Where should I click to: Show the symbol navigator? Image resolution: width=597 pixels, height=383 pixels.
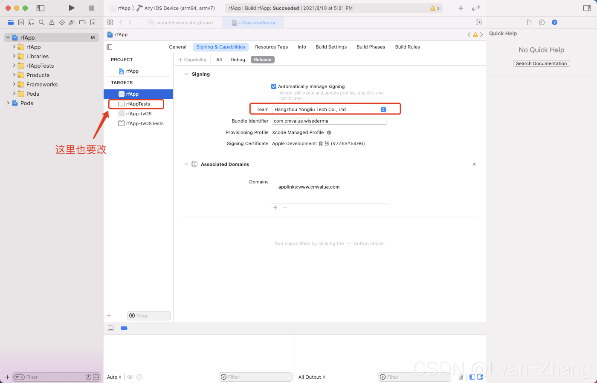[31, 22]
